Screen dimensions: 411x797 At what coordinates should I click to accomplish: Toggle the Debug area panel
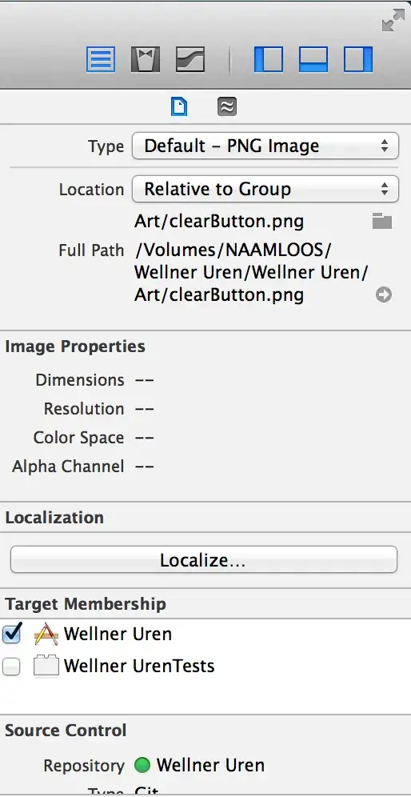[x=313, y=59]
